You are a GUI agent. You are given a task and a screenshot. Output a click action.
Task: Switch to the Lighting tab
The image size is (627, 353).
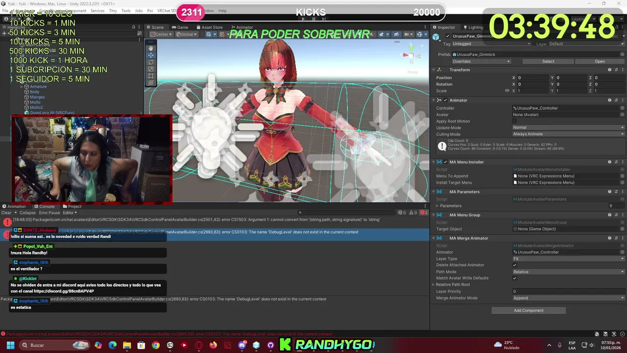(473, 27)
